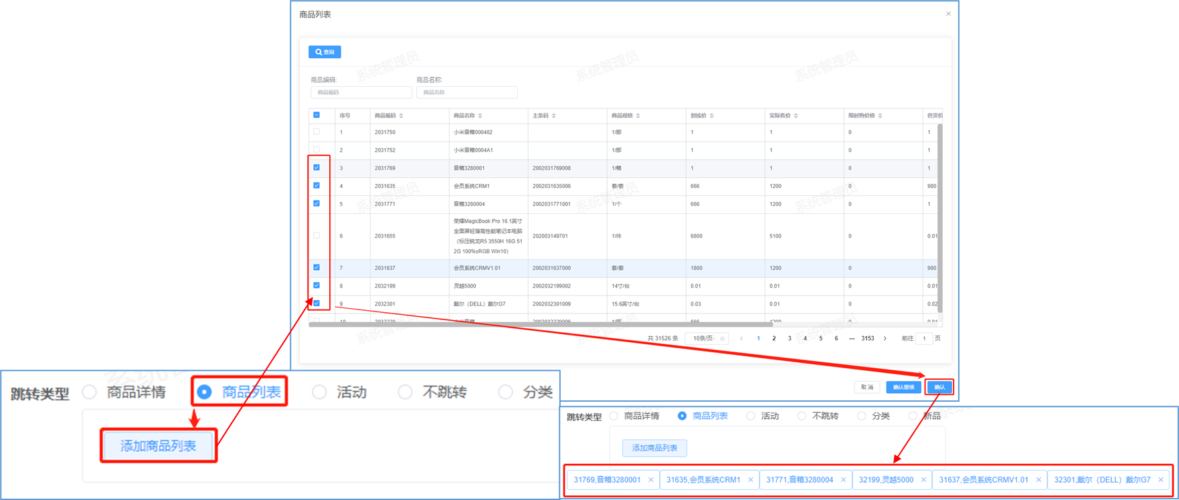
Task: Remove the 32301,戴尔(DELL)戴尔G7 tag
Action: point(1161,480)
